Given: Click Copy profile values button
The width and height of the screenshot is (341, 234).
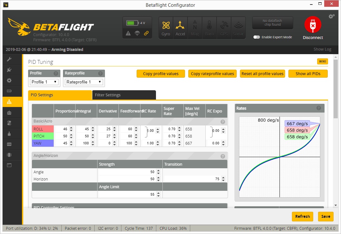Looking at the screenshot, I should tap(161, 73).
